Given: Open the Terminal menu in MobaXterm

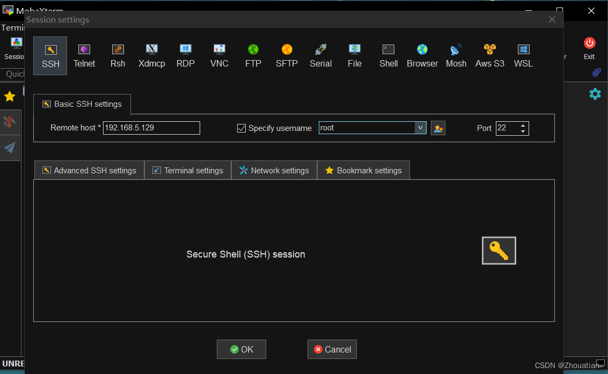Looking at the screenshot, I should (x=12, y=28).
